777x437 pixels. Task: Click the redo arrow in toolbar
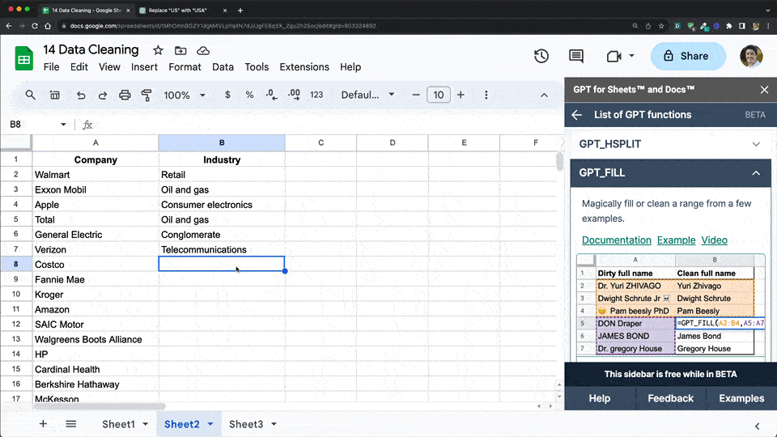pos(103,95)
